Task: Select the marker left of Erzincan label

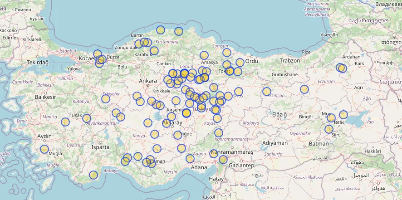Action: (x=267, y=92)
